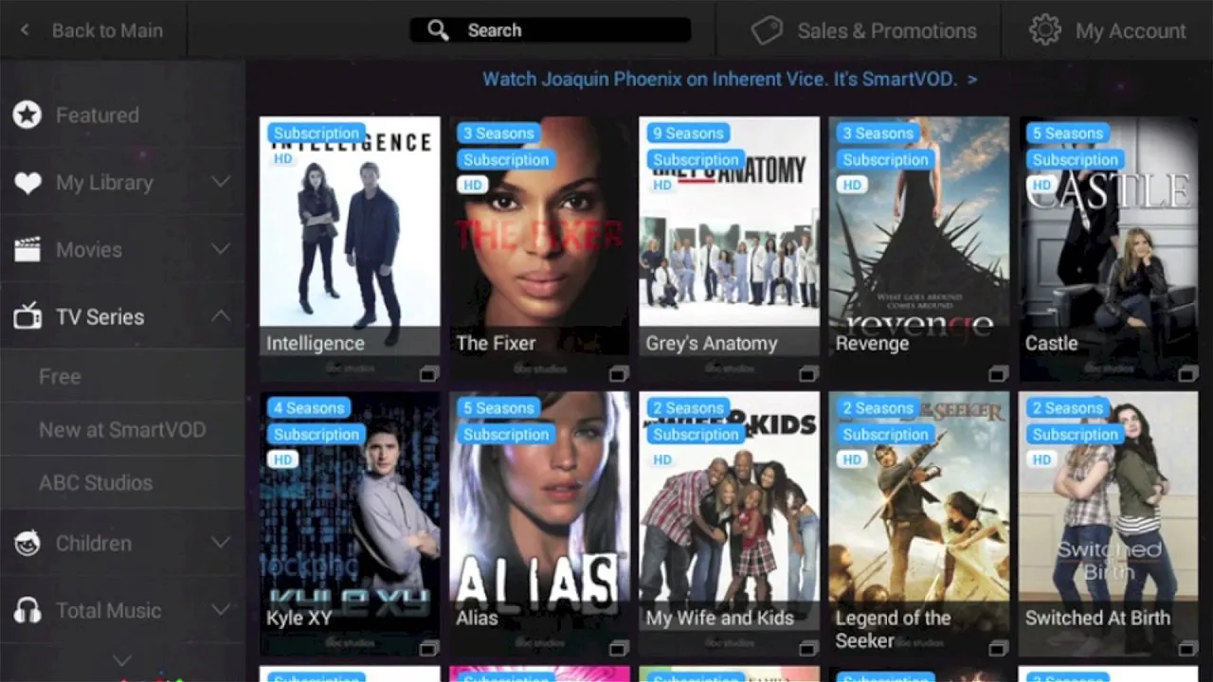Viewport: 1213px width, 682px height.
Task: Click the gear icon for My Account
Action: pos(1045,30)
